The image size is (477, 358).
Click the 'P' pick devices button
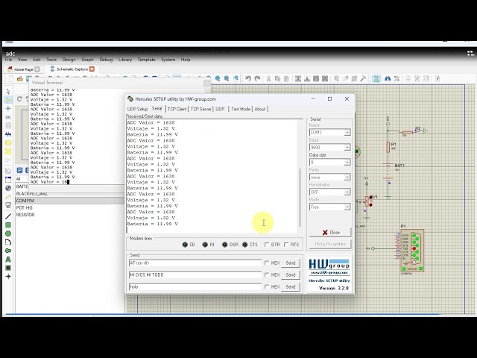click(20, 171)
